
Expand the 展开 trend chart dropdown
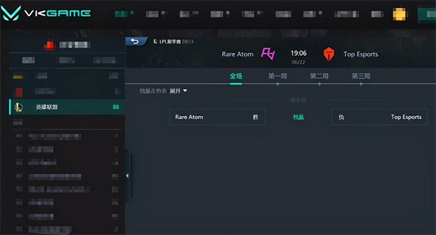tap(178, 91)
